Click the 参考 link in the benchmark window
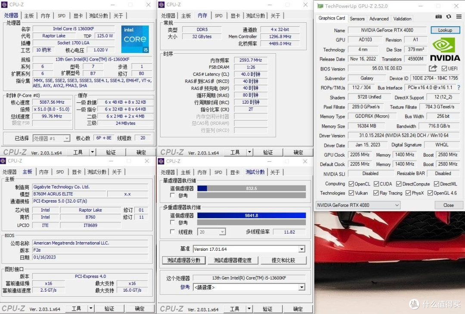The image size is (465, 314). (x=185, y=287)
